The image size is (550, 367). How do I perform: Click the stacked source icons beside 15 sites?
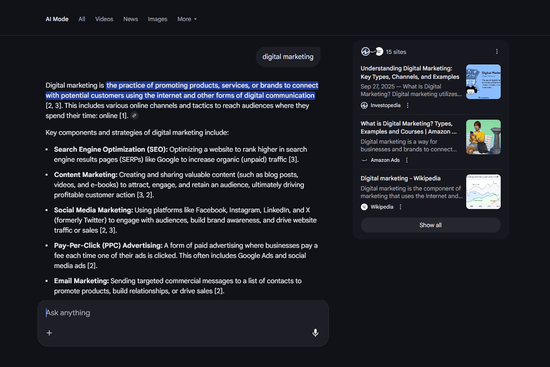point(372,52)
